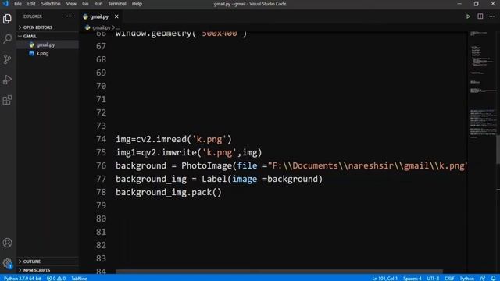
Task: Click gmail.py in the breadcrumb
Action: [x=101, y=28]
